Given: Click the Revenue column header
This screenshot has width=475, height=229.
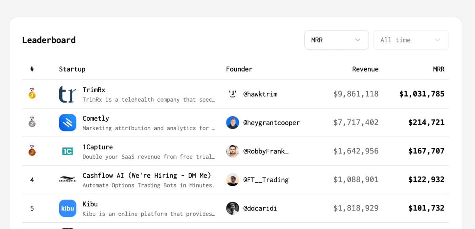Looking at the screenshot, I should pyautogui.click(x=365, y=69).
